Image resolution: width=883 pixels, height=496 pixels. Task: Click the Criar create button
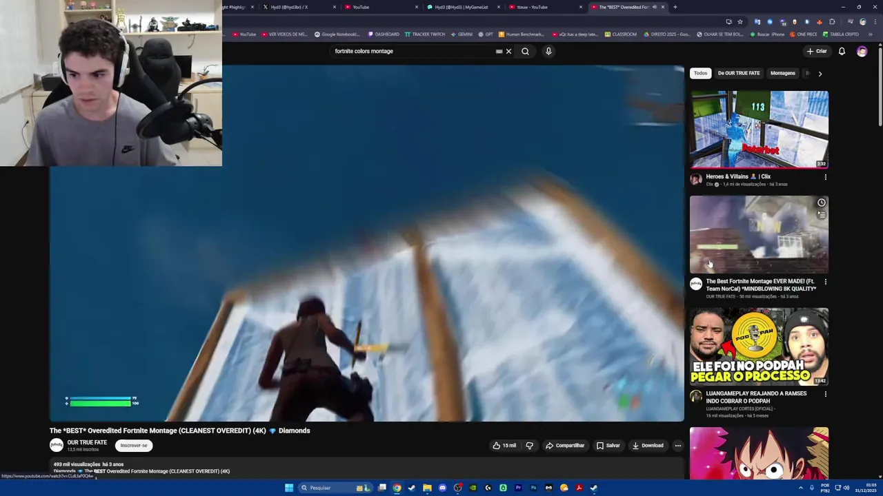tap(817, 51)
